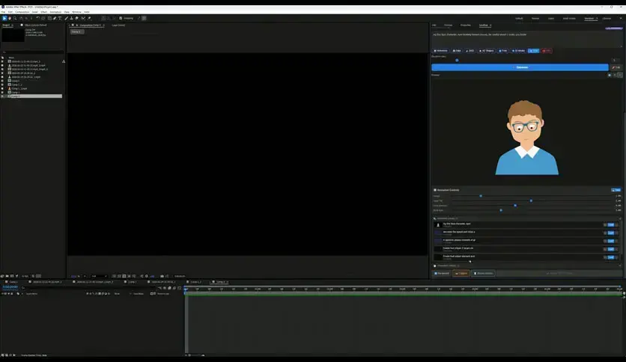626x362 pixels.
Task: Click the prompt text input area
Action: pos(526,40)
